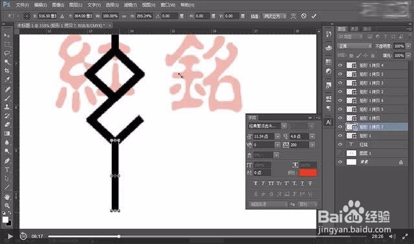Screen dimensions: 414x244
Task: Hide the selected 矩形 1 拷贝 7 layer
Action: point(340,127)
